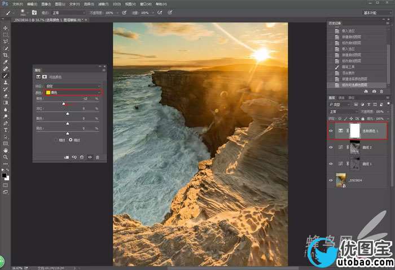Click the trash icon in Properties panel
This screenshot has height=270, width=395.
point(97,157)
